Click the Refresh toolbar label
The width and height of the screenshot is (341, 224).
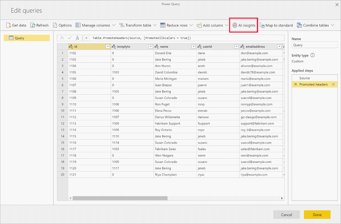coord(42,25)
